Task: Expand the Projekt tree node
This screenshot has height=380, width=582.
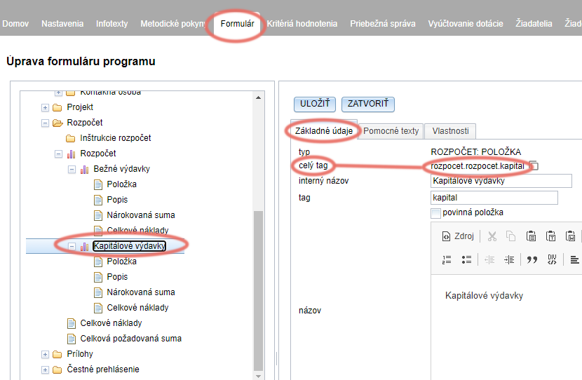Action: point(45,107)
